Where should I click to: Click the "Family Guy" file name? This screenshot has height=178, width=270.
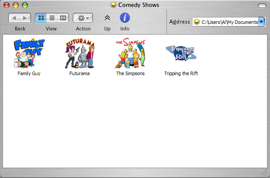[29, 73]
